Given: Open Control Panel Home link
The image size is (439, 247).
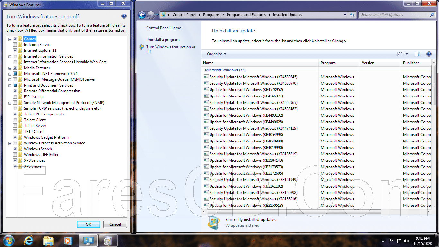Looking at the screenshot, I should (164, 28).
